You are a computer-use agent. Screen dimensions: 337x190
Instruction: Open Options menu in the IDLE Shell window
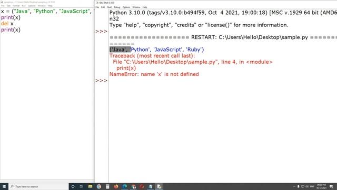click(126, 7)
